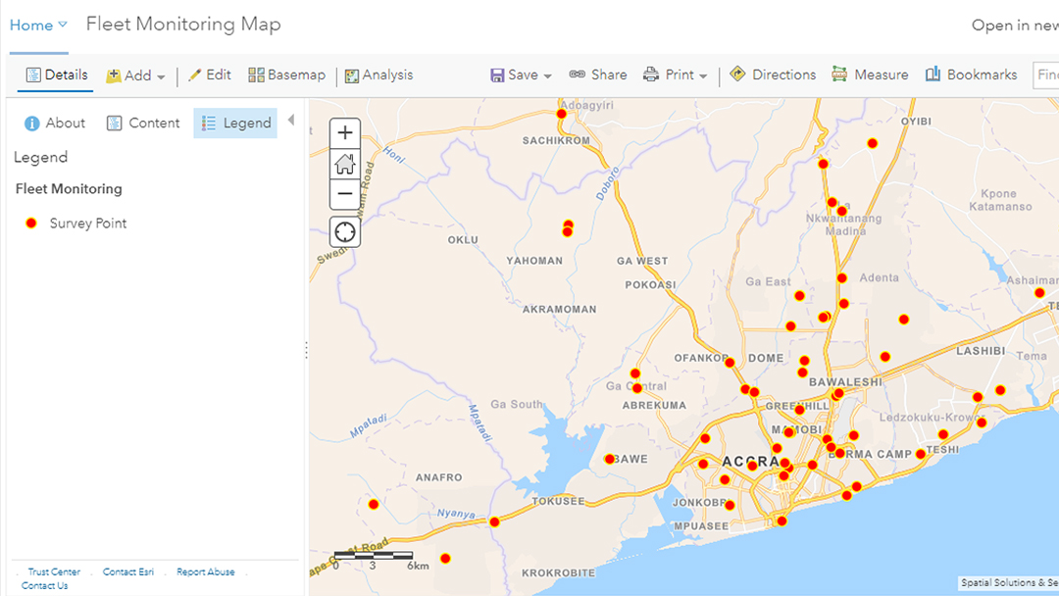Click the find my location button
The height and width of the screenshot is (596, 1059).
pos(345,232)
